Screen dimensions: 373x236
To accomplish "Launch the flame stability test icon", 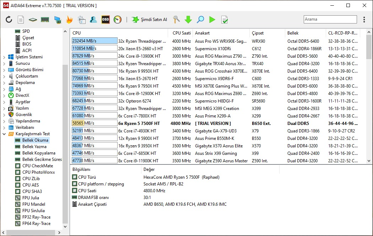I will (69, 20).
